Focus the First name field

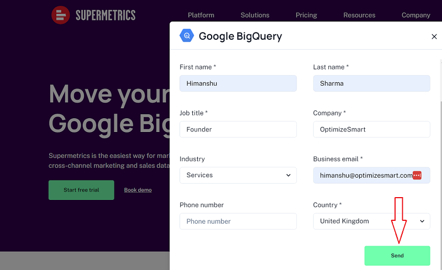click(238, 83)
